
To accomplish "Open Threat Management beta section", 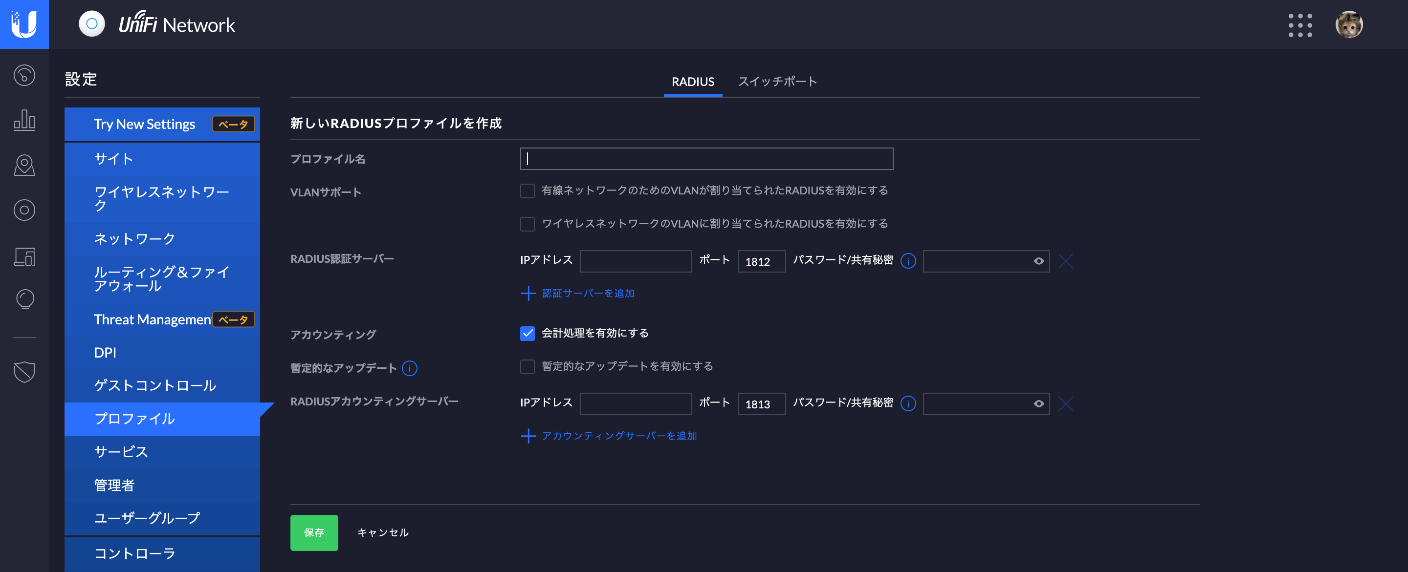I will pyautogui.click(x=162, y=319).
